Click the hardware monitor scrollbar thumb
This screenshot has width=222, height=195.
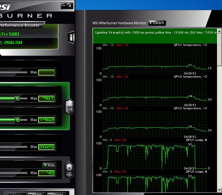point(220,50)
